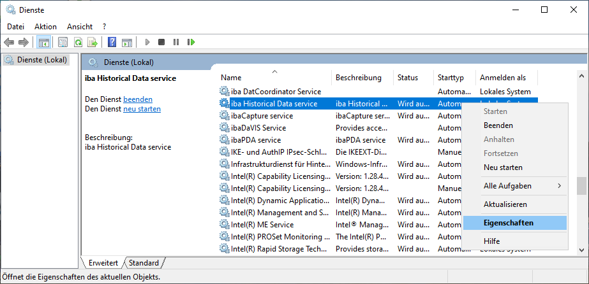This screenshot has width=589, height=284.
Task: Click the Status column header
Action: (408, 78)
